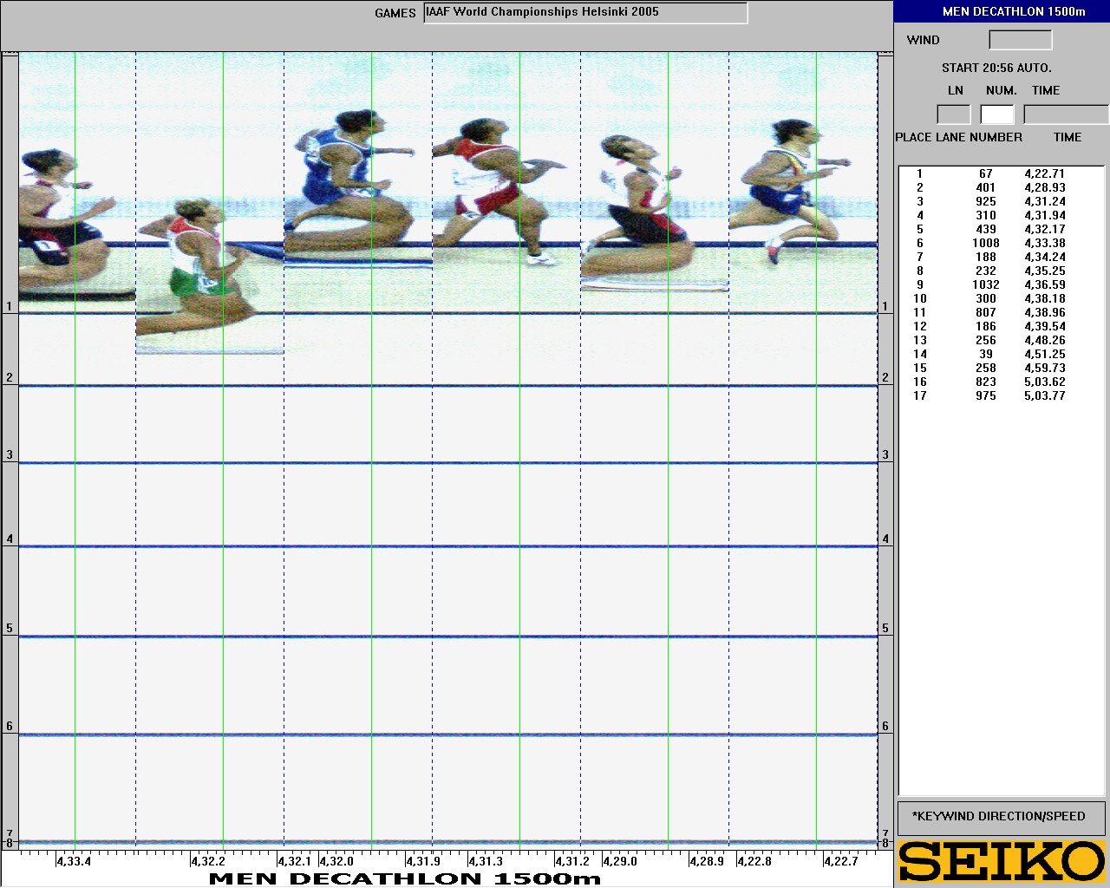Image resolution: width=1110 pixels, height=888 pixels.
Task: Click the TIME entry field
Action: (x=1065, y=114)
